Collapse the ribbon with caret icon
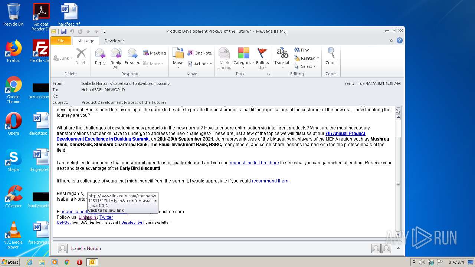 coord(392,41)
